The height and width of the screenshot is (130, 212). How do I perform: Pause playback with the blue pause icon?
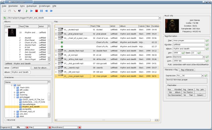tap(41, 11)
